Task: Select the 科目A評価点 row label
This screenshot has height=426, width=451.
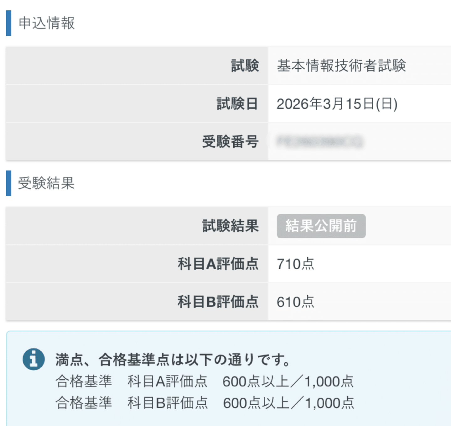Action: click(218, 264)
